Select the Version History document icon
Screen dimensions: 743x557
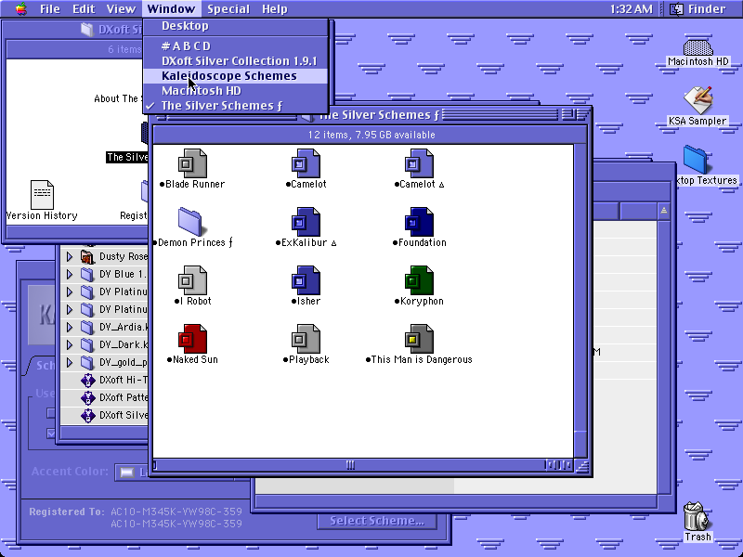pos(42,194)
